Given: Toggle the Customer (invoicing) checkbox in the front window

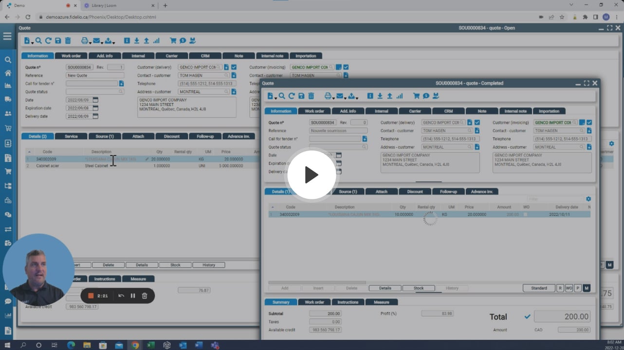Looking at the screenshot, I should coord(589,122).
